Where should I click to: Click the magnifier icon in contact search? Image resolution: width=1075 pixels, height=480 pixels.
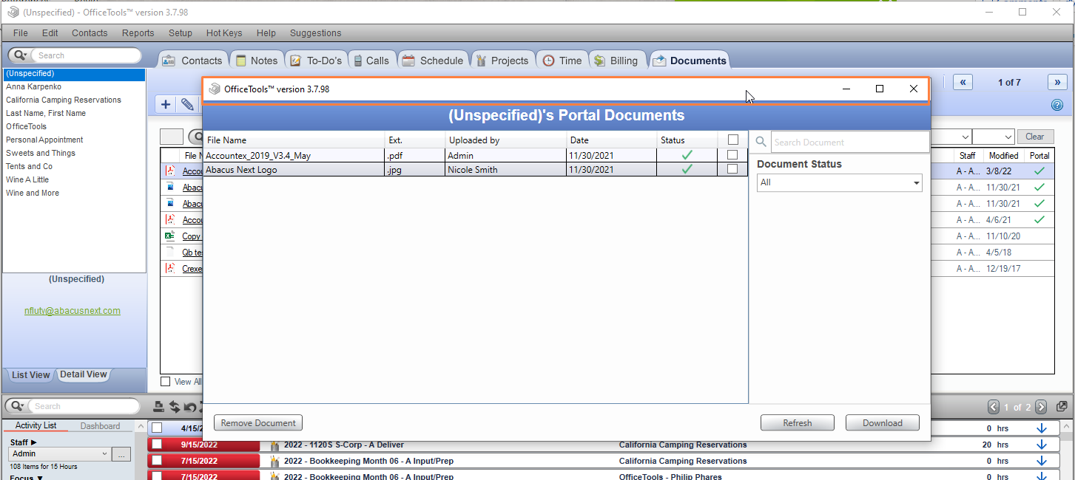tap(20, 55)
